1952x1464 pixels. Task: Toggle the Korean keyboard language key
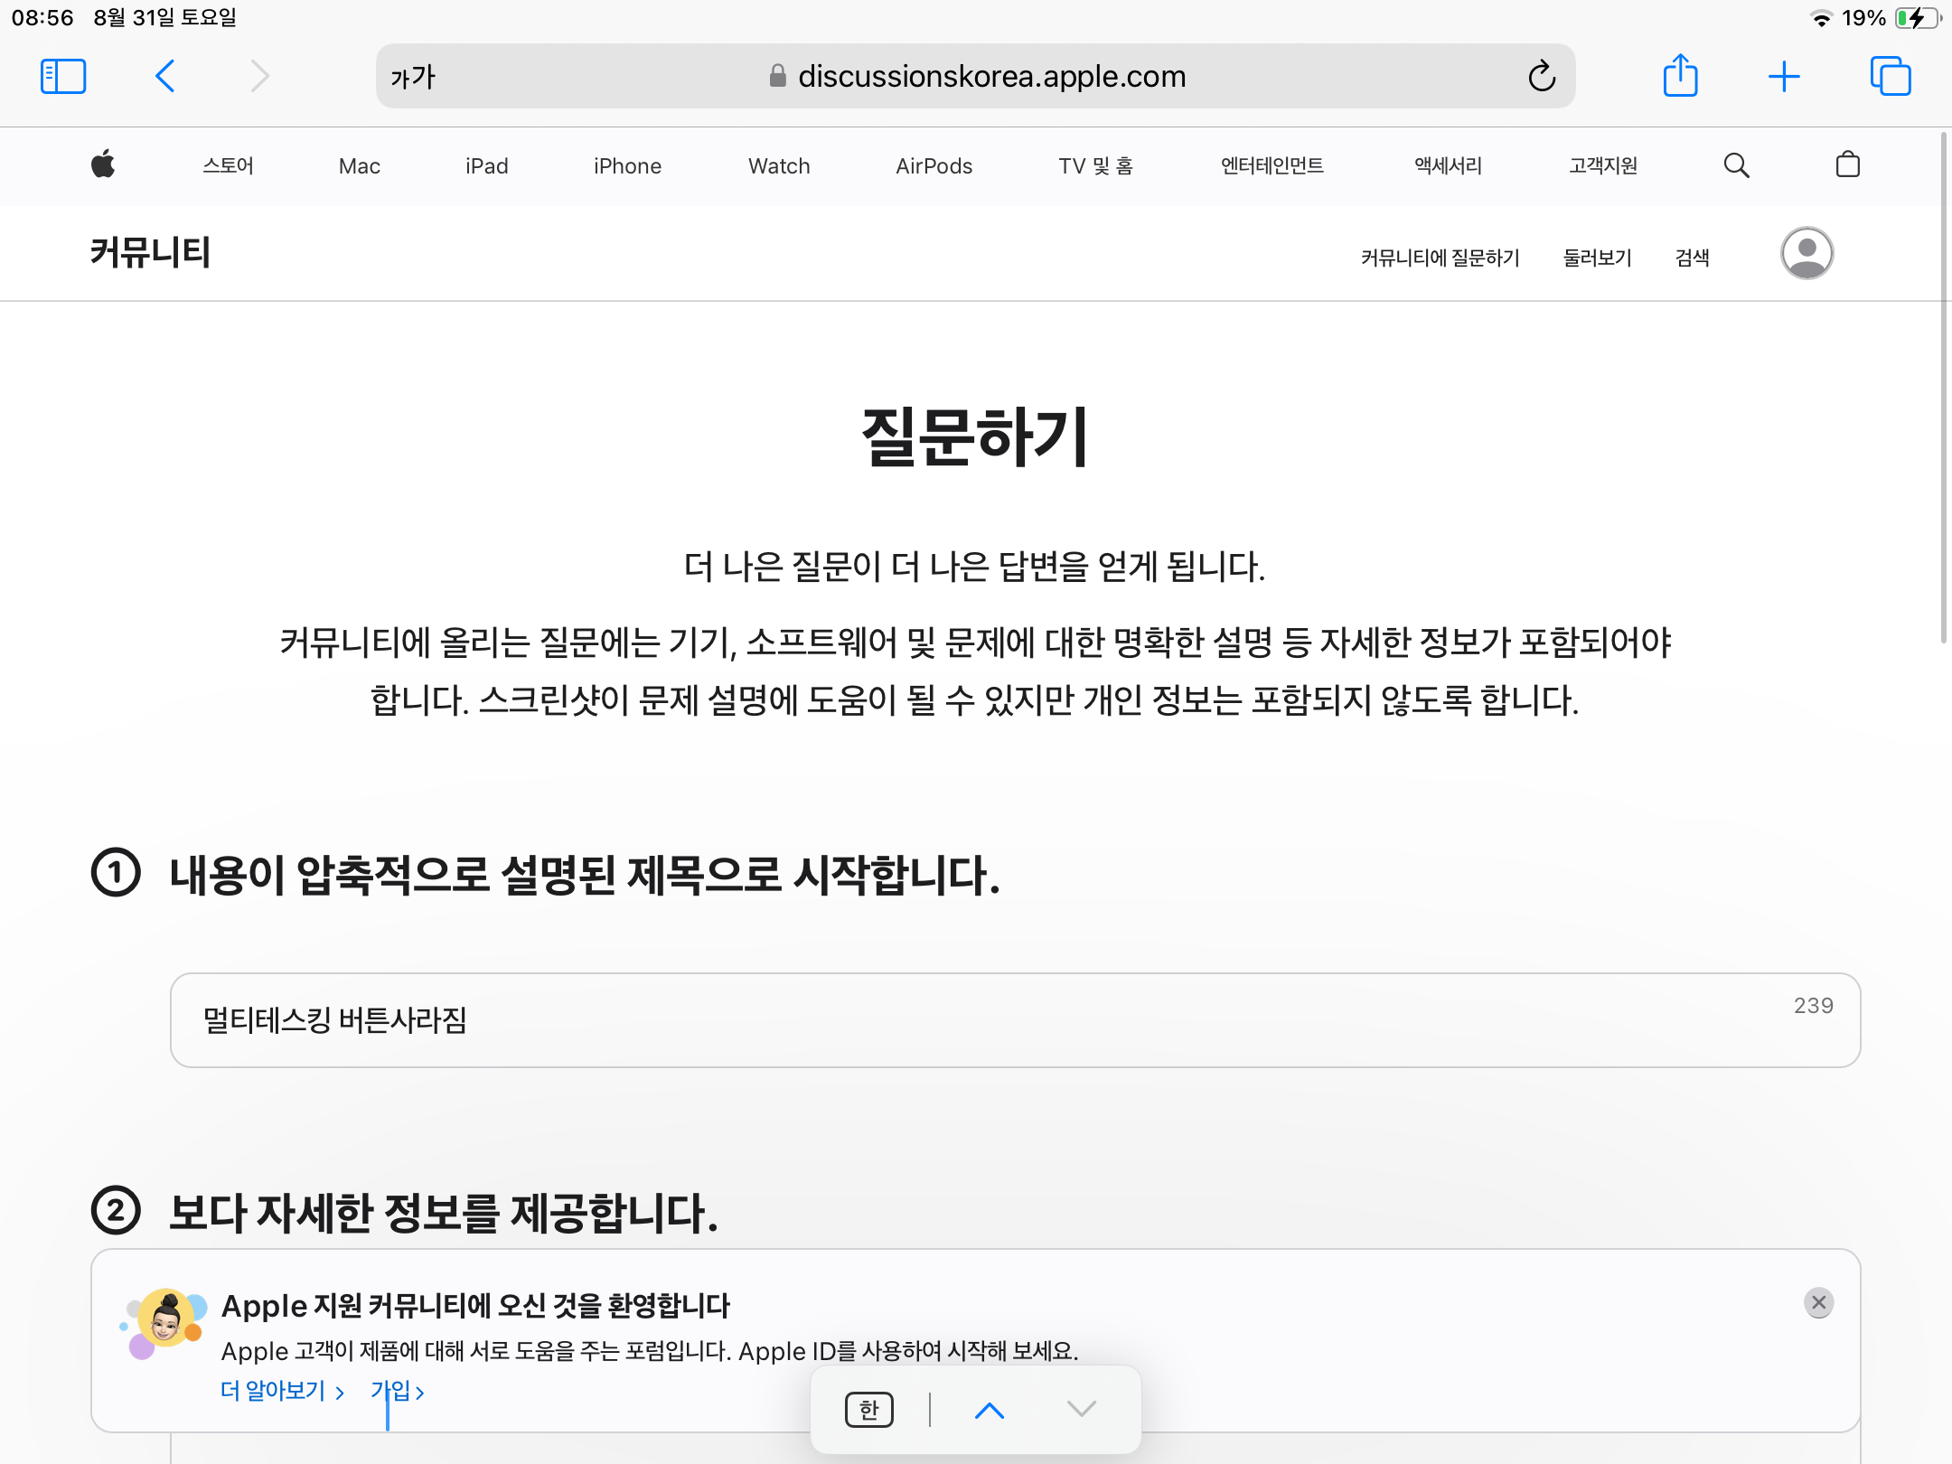click(868, 1410)
